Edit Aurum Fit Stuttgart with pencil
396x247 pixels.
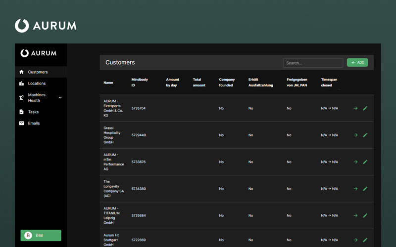(x=365, y=240)
